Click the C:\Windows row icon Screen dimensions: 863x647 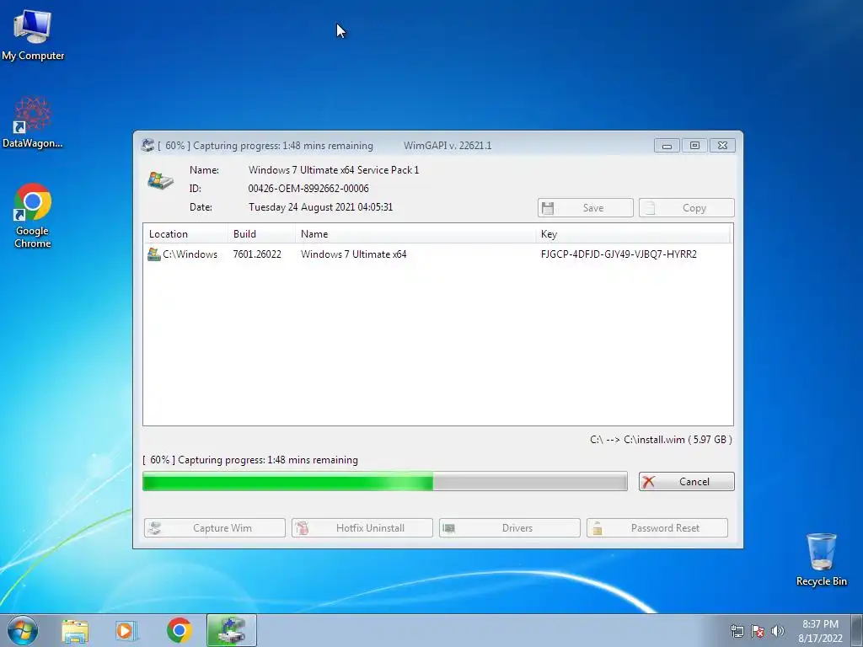pos(153,254)
